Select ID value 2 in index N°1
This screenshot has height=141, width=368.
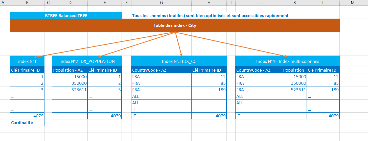[27, 83]
